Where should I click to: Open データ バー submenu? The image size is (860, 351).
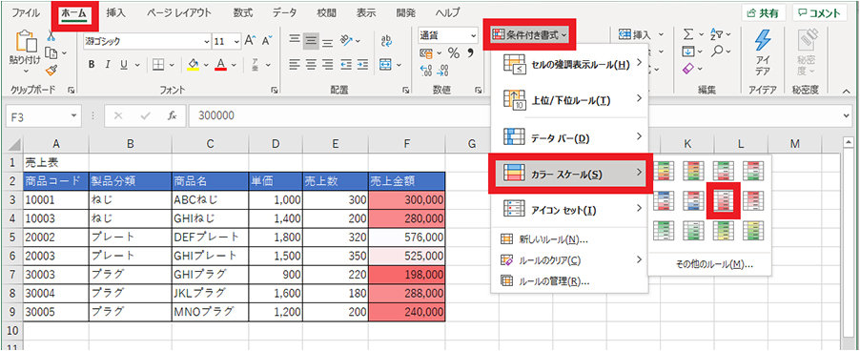tap(570, 136)
